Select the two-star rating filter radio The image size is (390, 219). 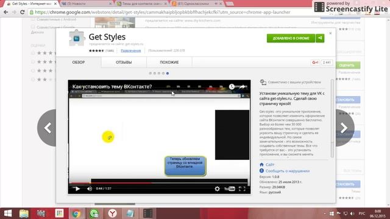(x=33, y=80)
